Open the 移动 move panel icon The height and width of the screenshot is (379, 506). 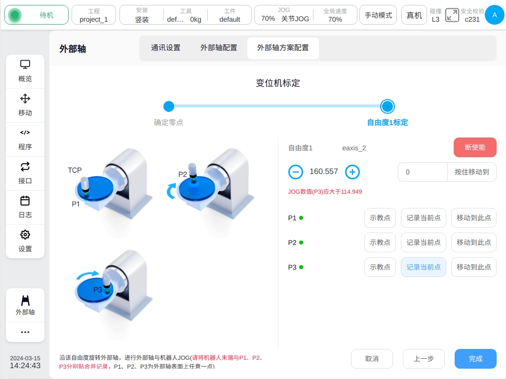25,105
